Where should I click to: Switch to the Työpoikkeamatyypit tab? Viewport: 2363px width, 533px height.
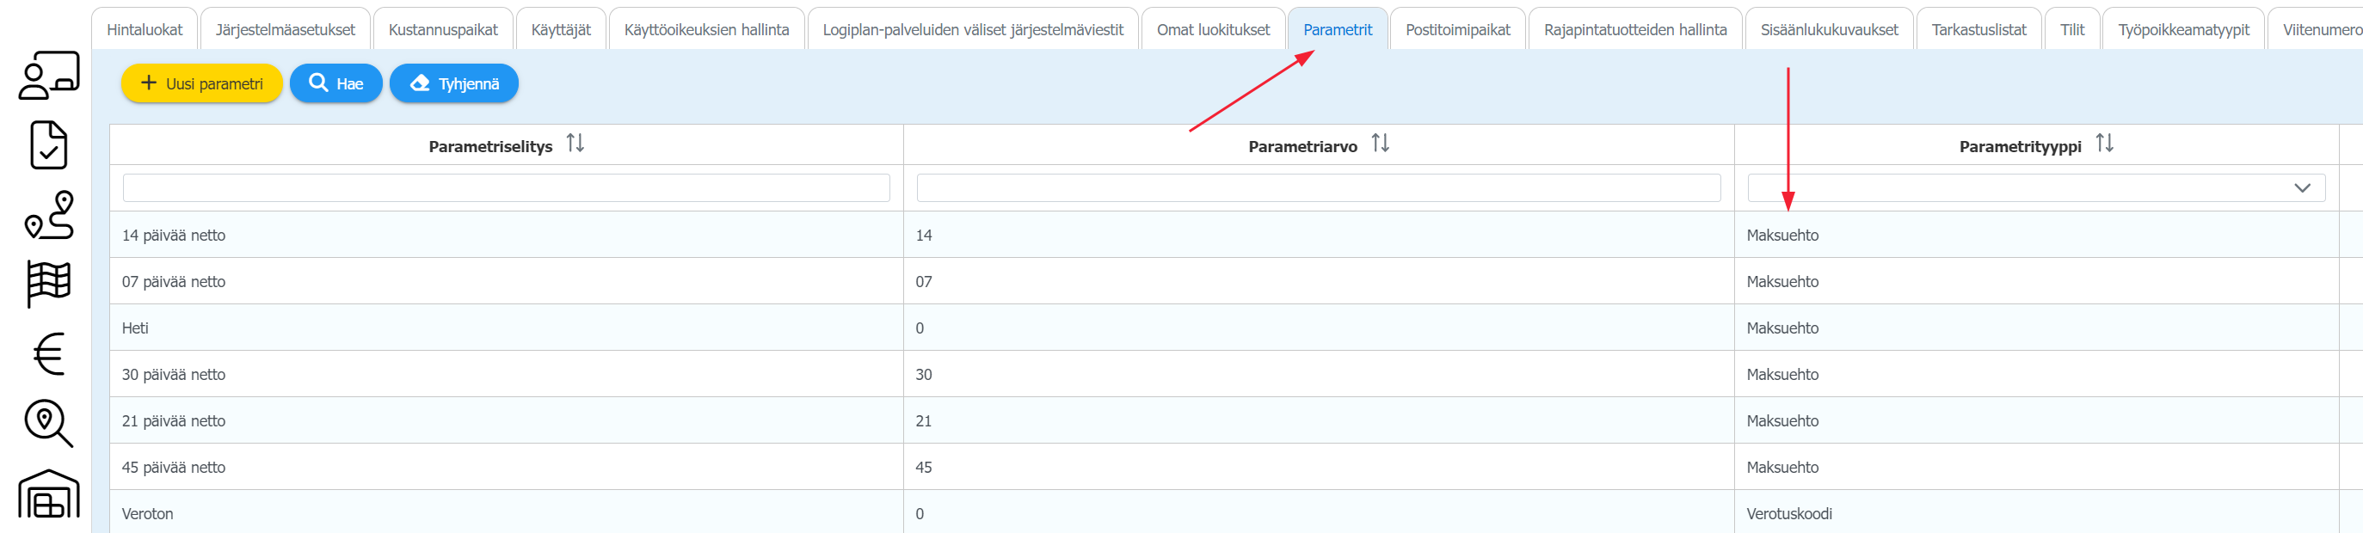point(2183,29)
